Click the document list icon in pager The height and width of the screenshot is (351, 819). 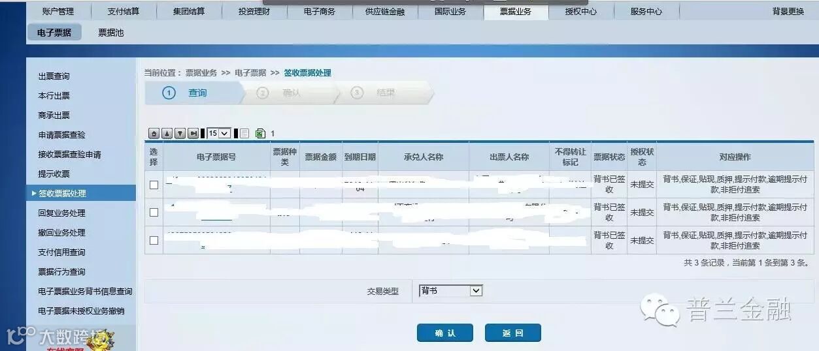[x=244, y=133]
